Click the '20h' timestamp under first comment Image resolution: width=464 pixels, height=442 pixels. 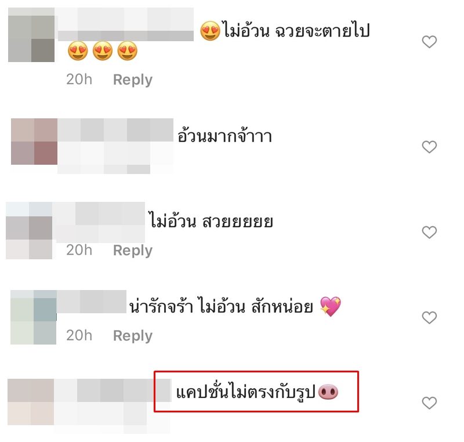79,79
